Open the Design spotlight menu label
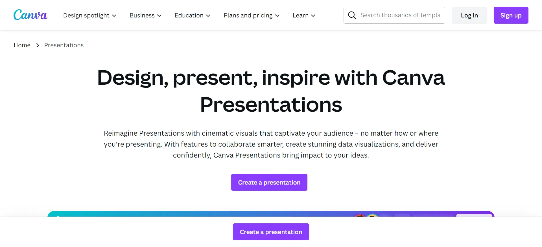The height and width of the screenshot is (247, 542). [x=86, y=15]
